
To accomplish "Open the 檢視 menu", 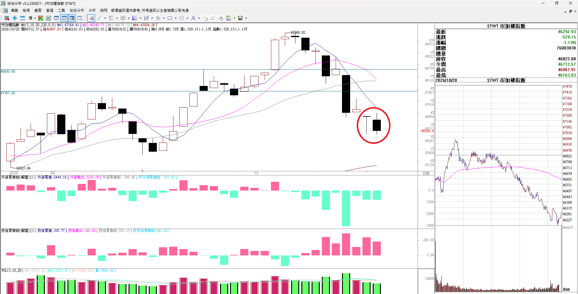I will click(26, 11).
